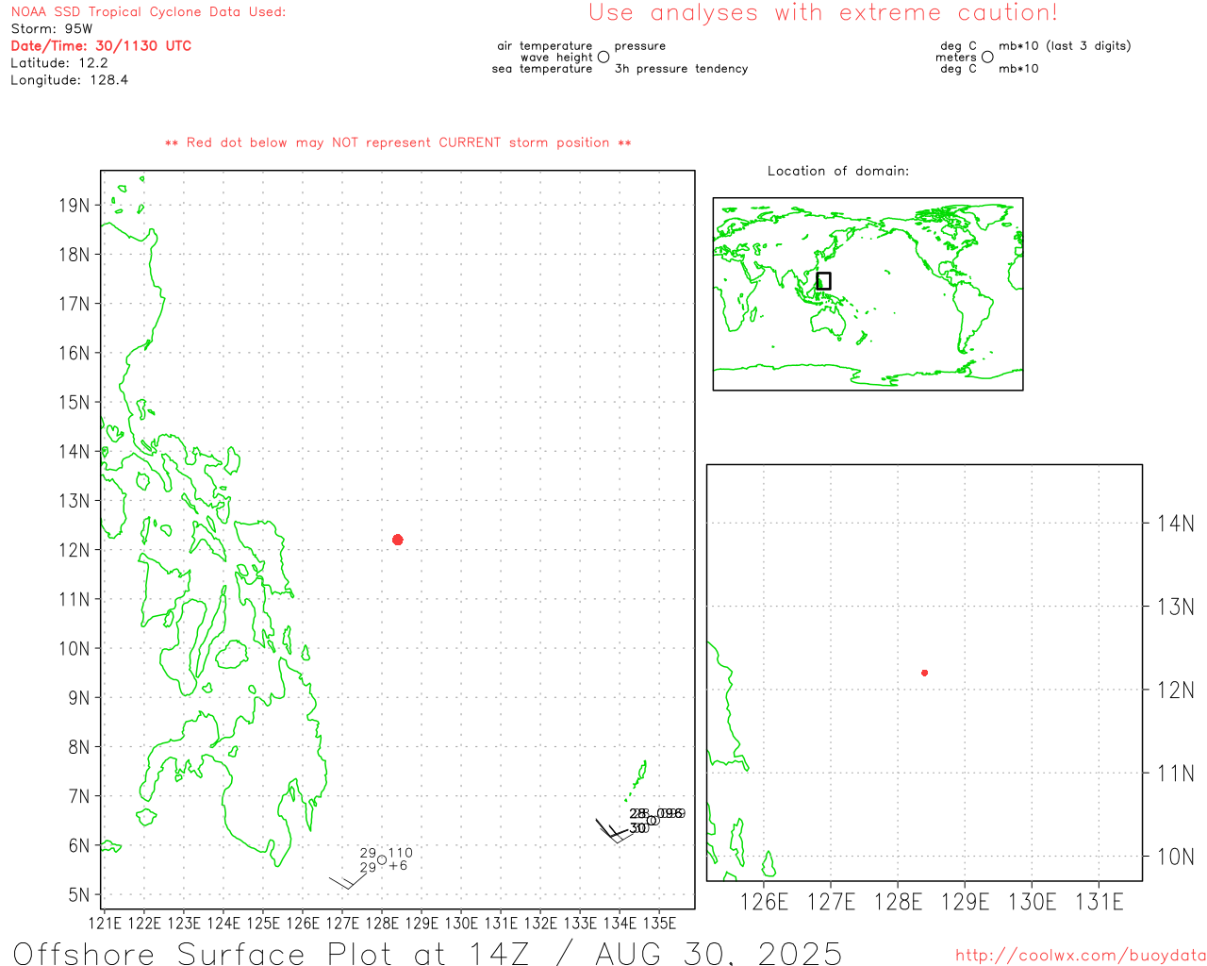Click 'meters' units label in legend
The width and height of the screenshot is (1207, 966).
[x=956, y=58]
